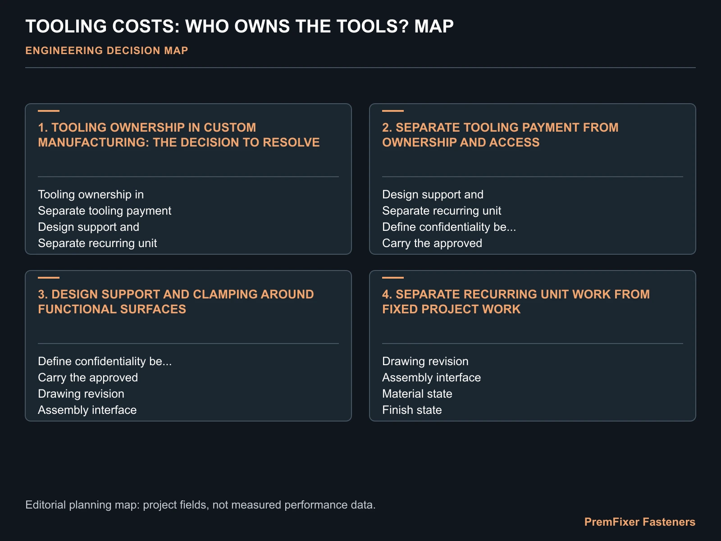This screenshot has width=721, height=541.
Task: Select the "Material state" row
Action: click(x=417, y=394)
